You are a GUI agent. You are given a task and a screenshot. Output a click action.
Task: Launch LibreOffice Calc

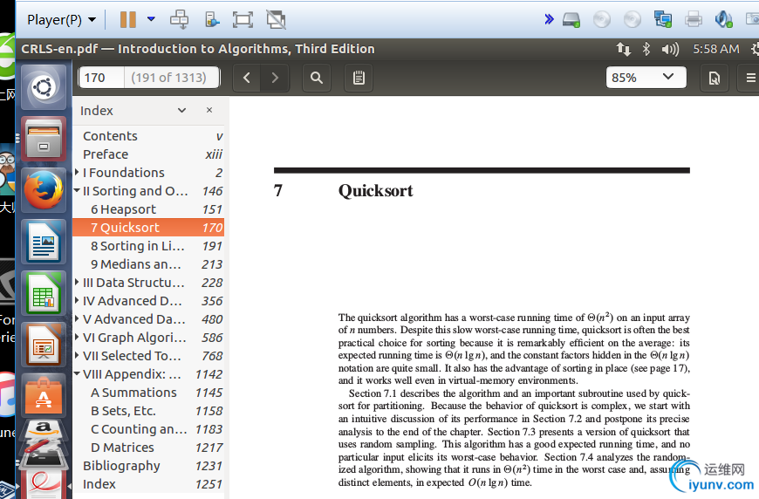tap(44, 293)
